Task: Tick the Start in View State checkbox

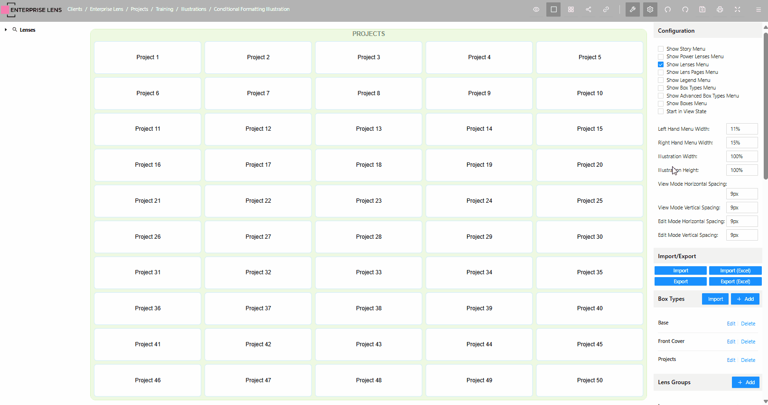Action: pyautogui.click(x=661, y=111)
